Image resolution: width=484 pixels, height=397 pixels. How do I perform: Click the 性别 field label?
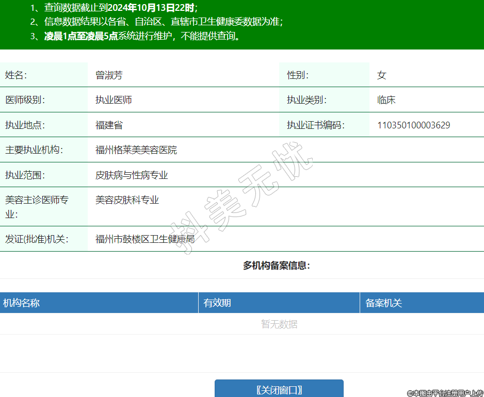298,75
